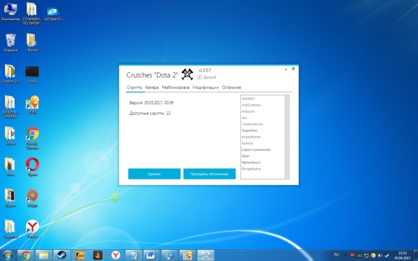Select the Корзина recycle bin icon
418x261 pixels.
pos(10,42)
